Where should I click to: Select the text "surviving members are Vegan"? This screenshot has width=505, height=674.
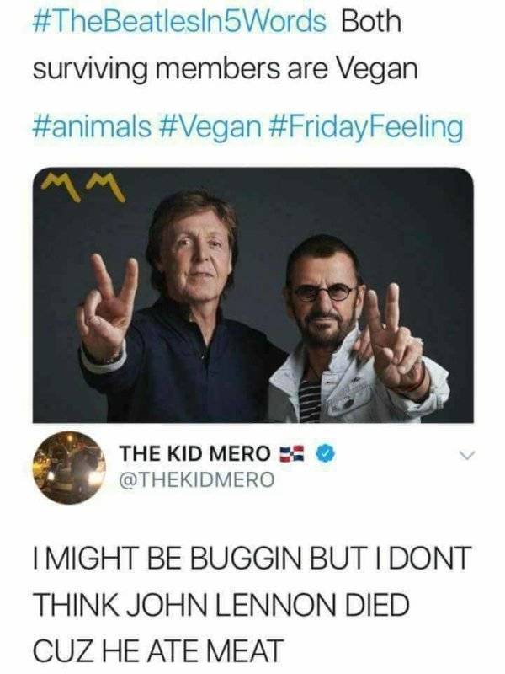(225, 74)
